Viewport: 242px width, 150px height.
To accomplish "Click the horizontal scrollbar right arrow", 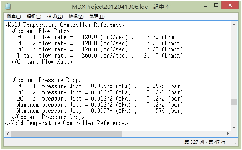I will [x=228, y=134].
